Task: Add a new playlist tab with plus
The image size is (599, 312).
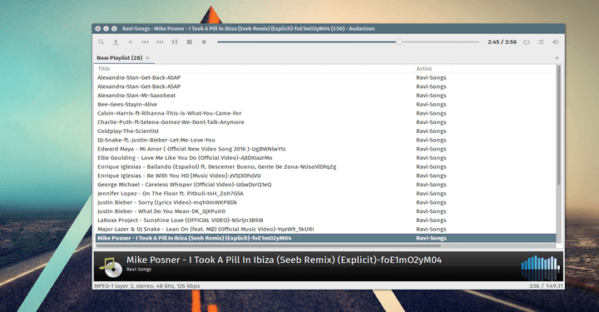Action: click(557, 58)
